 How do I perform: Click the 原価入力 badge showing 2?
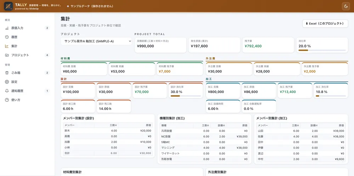(47, 28)
